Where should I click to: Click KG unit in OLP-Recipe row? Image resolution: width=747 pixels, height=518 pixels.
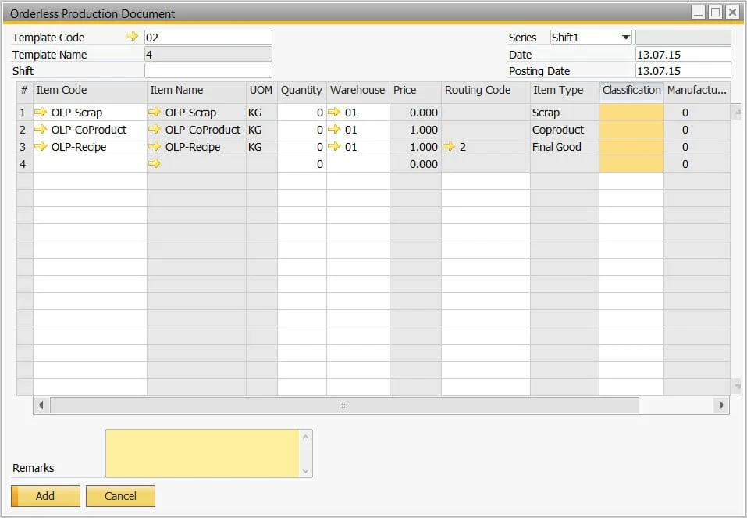coord(261,146)
